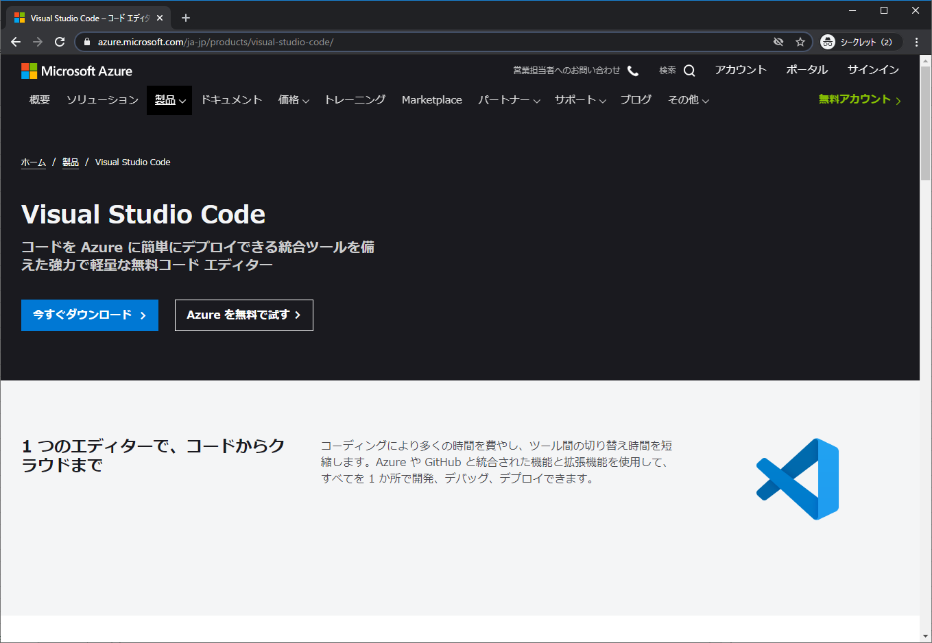The height and width of the screenshot is (643, 932).
Task: Close the Visual Studio Code tab
Action: click(160, 19)
